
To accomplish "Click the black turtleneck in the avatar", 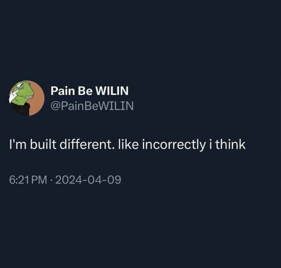I will coord(20,109).
